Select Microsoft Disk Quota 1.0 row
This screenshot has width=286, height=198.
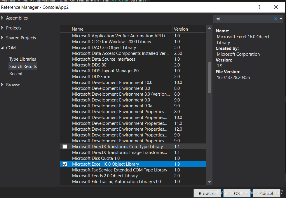point(133,158)
